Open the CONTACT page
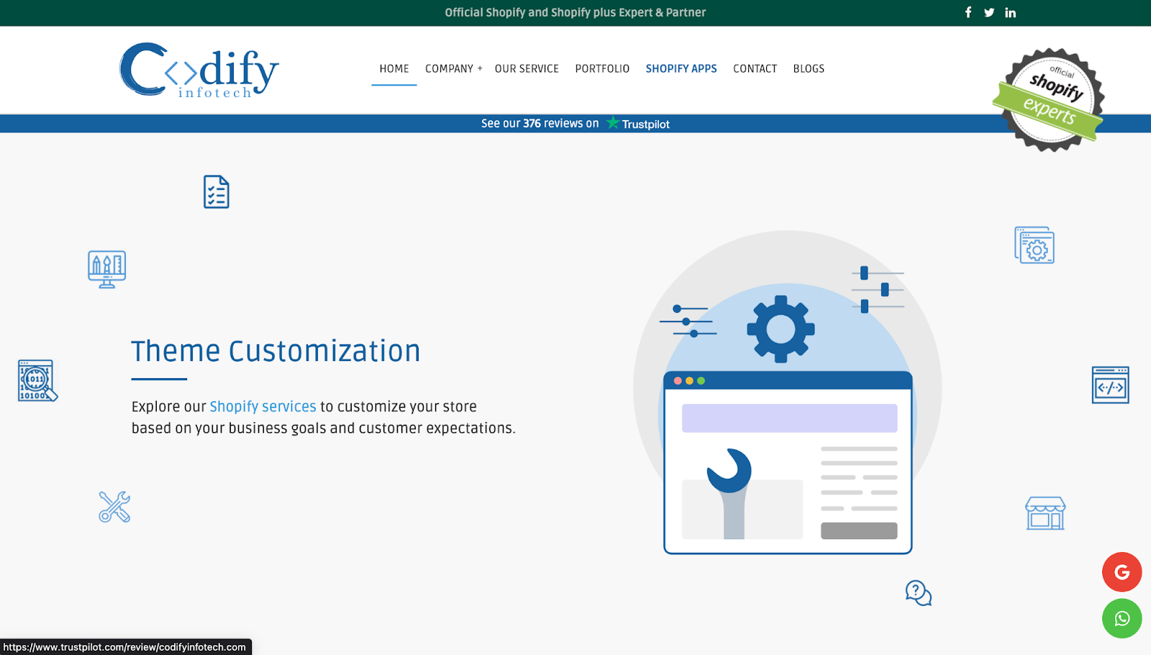1151x655 pixels. 755,68
